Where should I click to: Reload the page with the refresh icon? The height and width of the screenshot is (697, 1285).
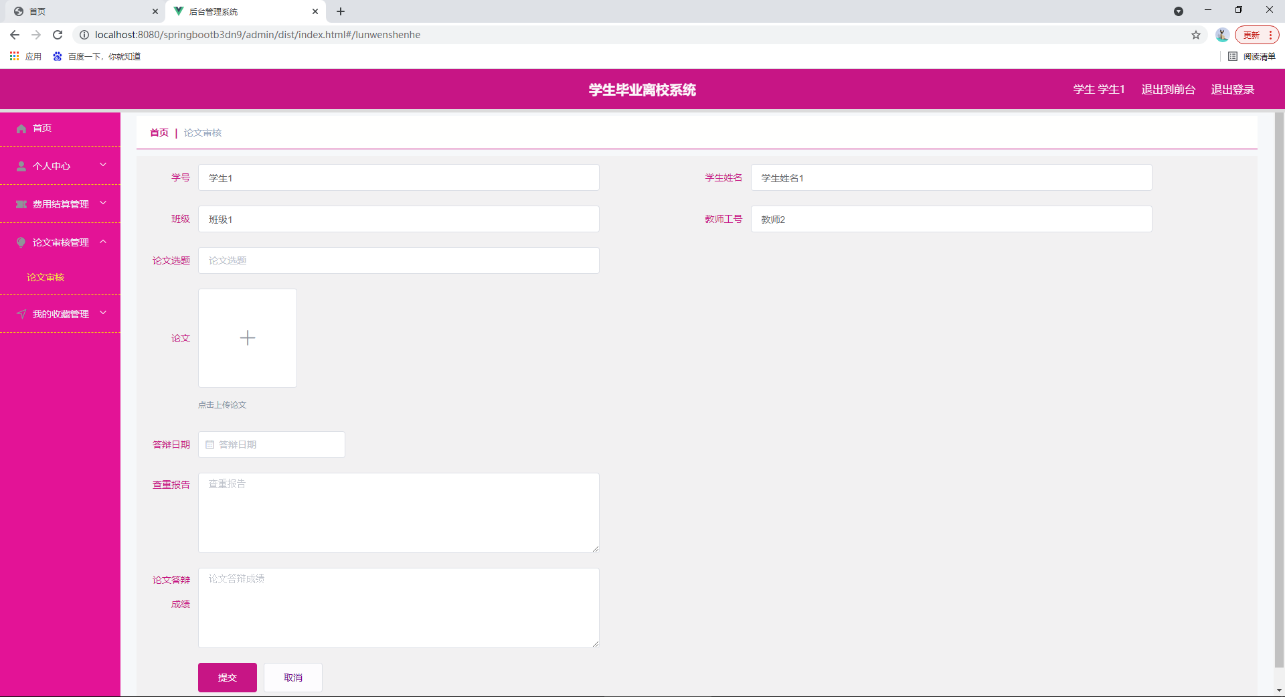[x=58, y=35]
